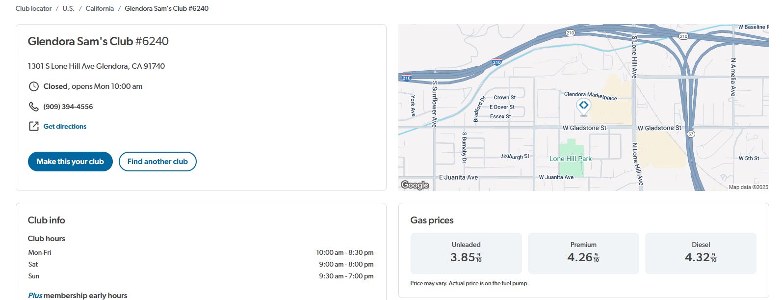Click the phone icon next to the phone number
This screenshot has height=300, width=782.
pyautogui.click(x=33, y=107)
